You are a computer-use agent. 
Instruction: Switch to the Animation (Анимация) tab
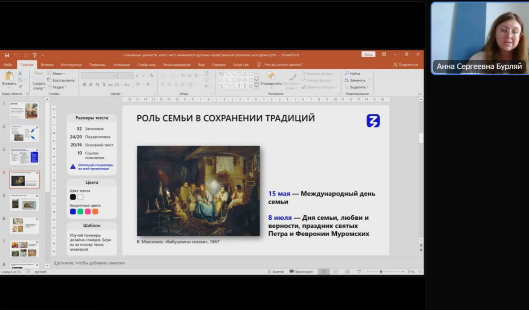tap(122, 65)
